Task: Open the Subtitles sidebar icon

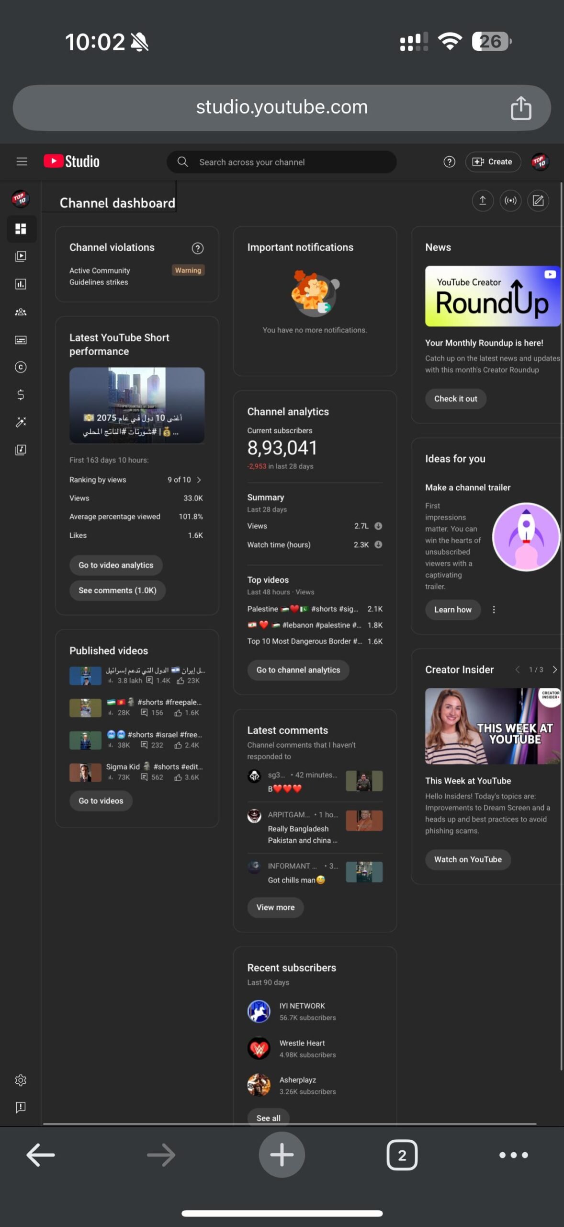Action: point(21,340)
